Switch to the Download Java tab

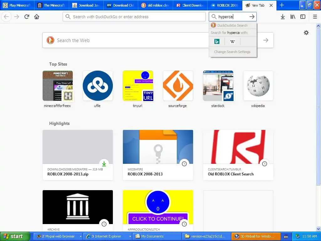coord(87,5)
